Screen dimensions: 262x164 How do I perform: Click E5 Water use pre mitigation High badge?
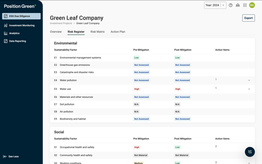click(137, 89)
